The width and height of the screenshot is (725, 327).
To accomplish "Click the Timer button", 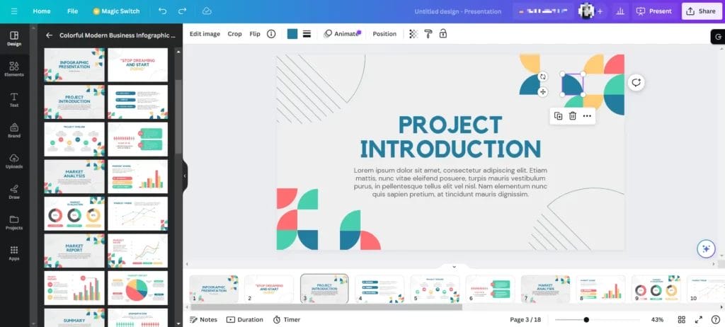I will click(x=287, y=320).
